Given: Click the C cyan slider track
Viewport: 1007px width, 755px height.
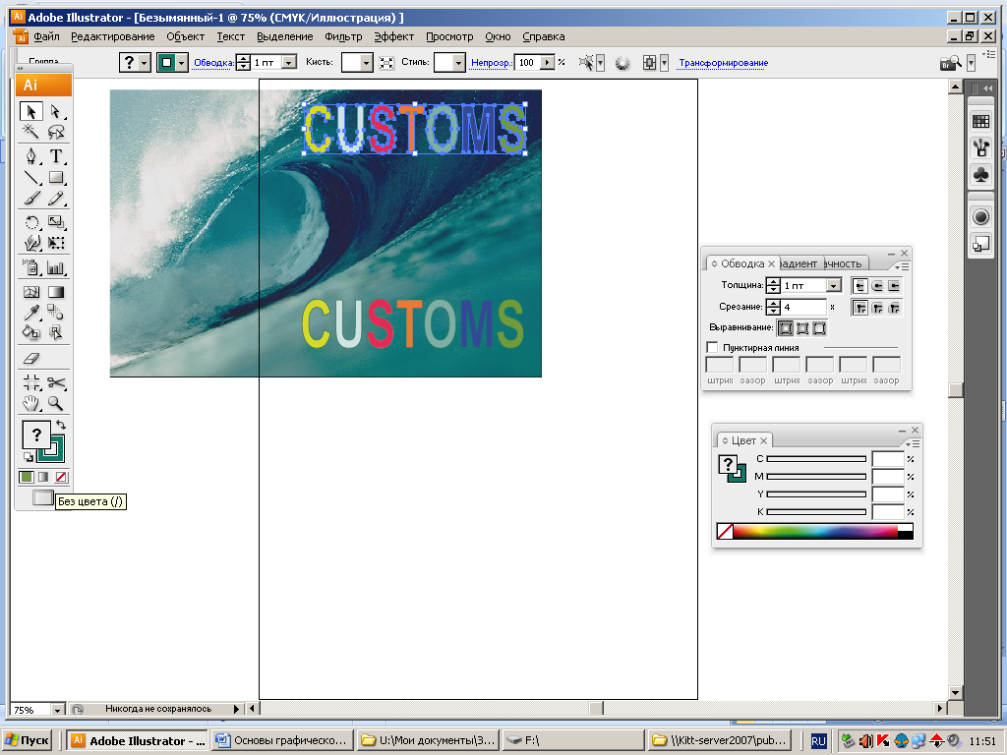Looking at the screenshot, I should [x=816, y=459].
